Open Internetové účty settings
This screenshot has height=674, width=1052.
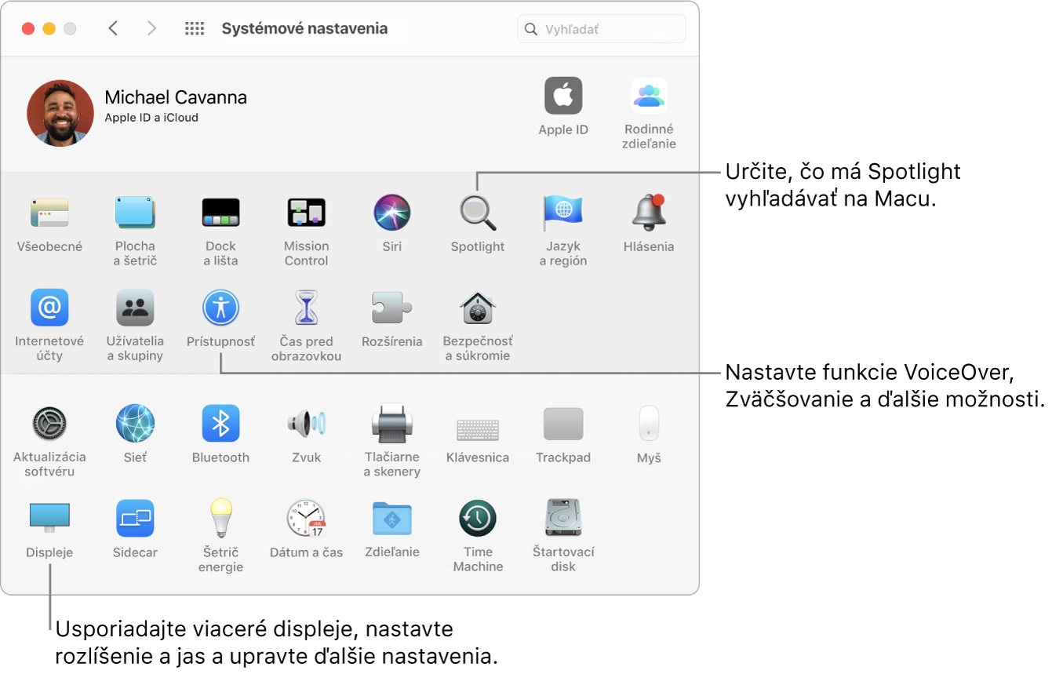pos(49,307)
